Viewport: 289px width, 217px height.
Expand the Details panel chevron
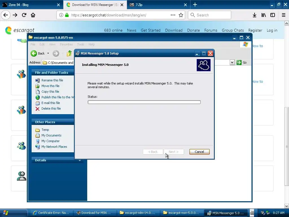tap(80, 160)
